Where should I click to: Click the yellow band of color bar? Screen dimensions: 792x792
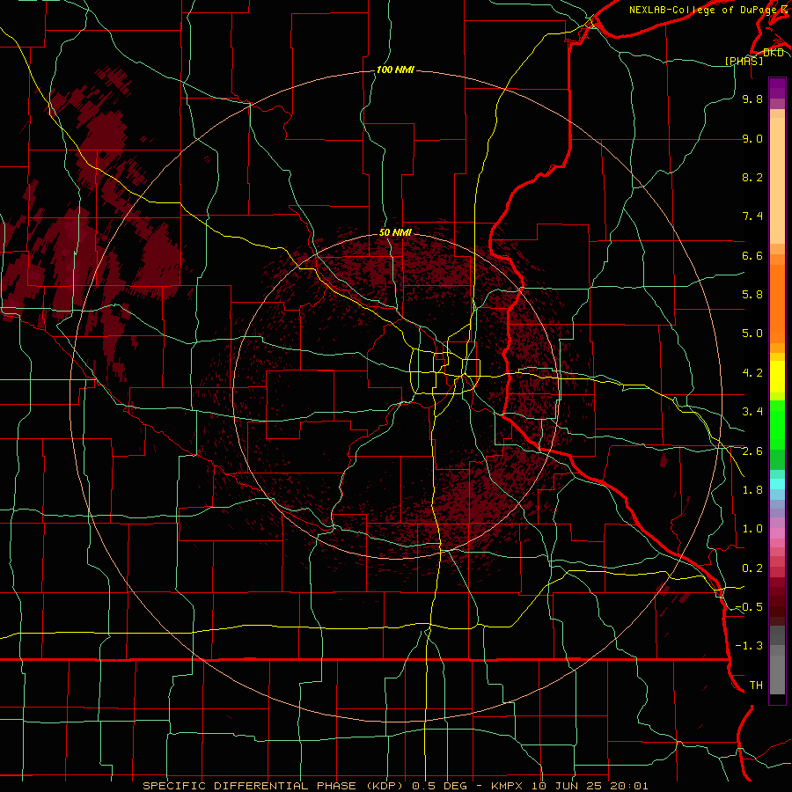pyautogui.click(x=777, y=377)
